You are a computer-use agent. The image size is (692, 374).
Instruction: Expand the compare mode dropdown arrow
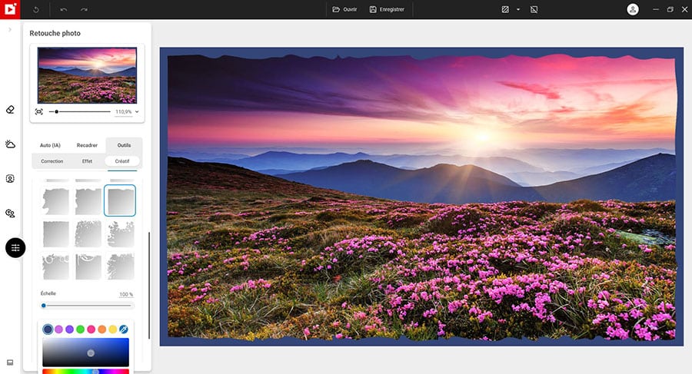[518, 9]
